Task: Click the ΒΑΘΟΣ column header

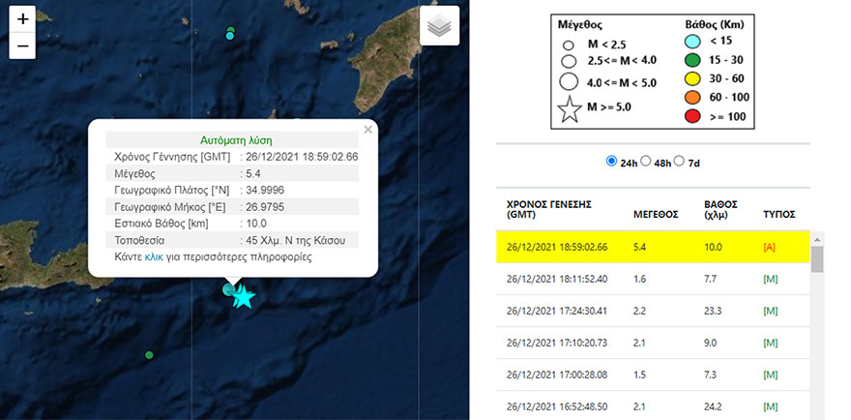Action: coord(721,211)
